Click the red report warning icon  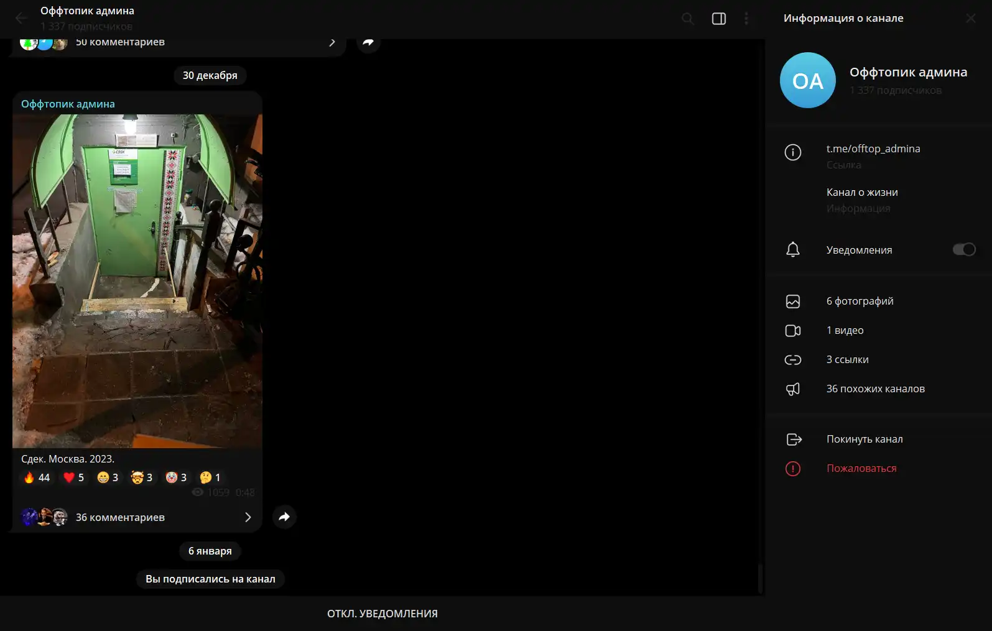793,469
